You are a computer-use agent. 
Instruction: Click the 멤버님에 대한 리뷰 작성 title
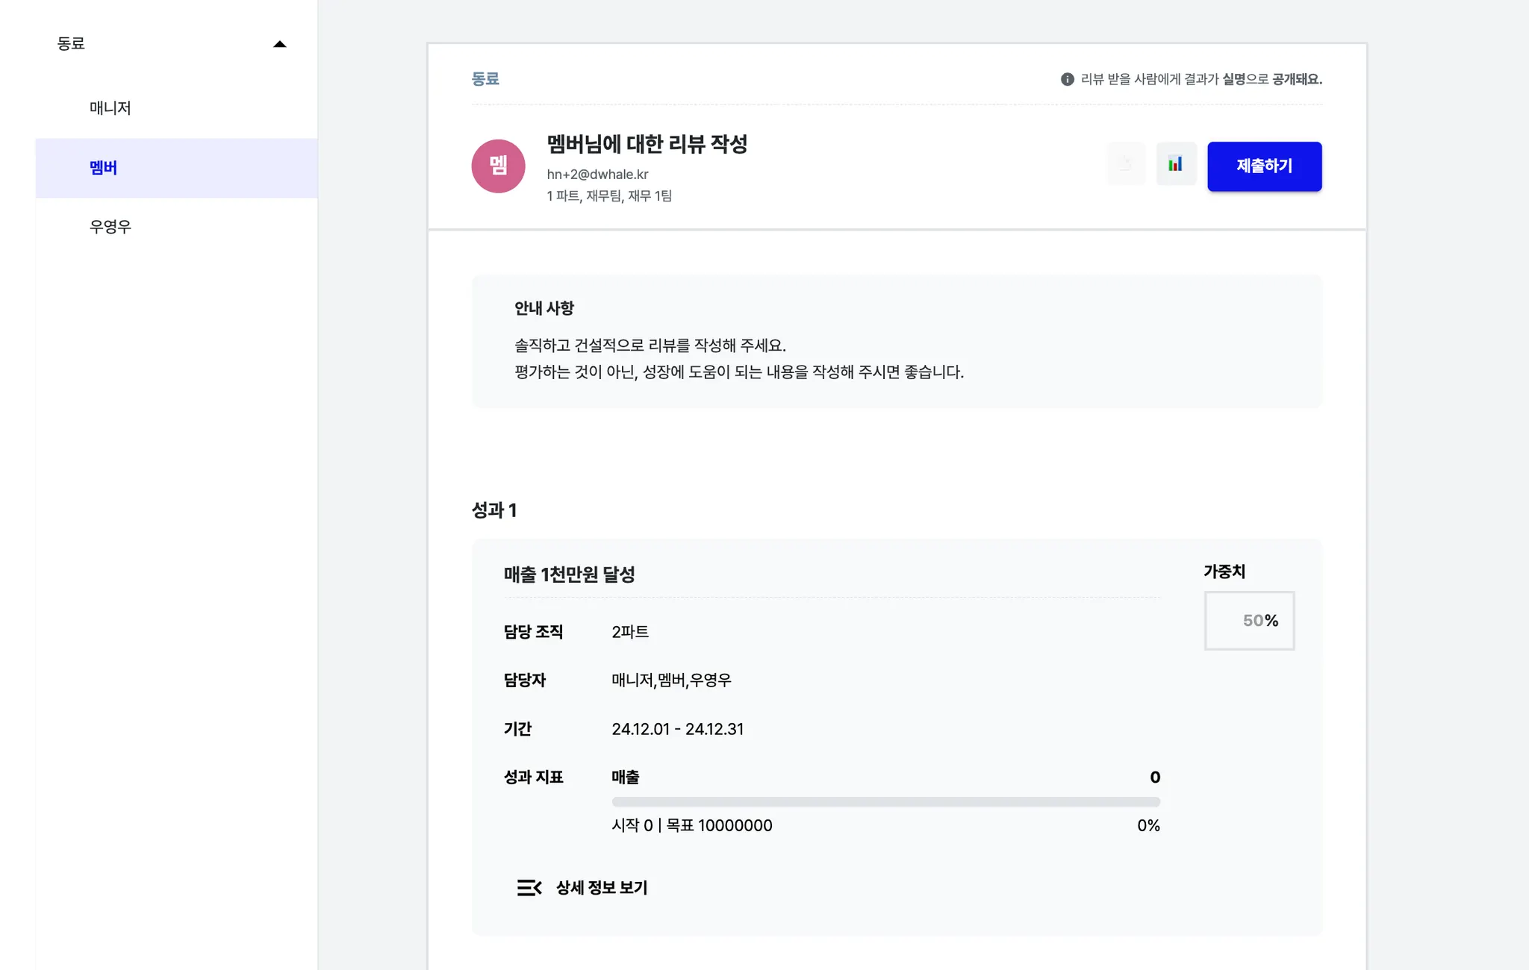coord(647,144)
